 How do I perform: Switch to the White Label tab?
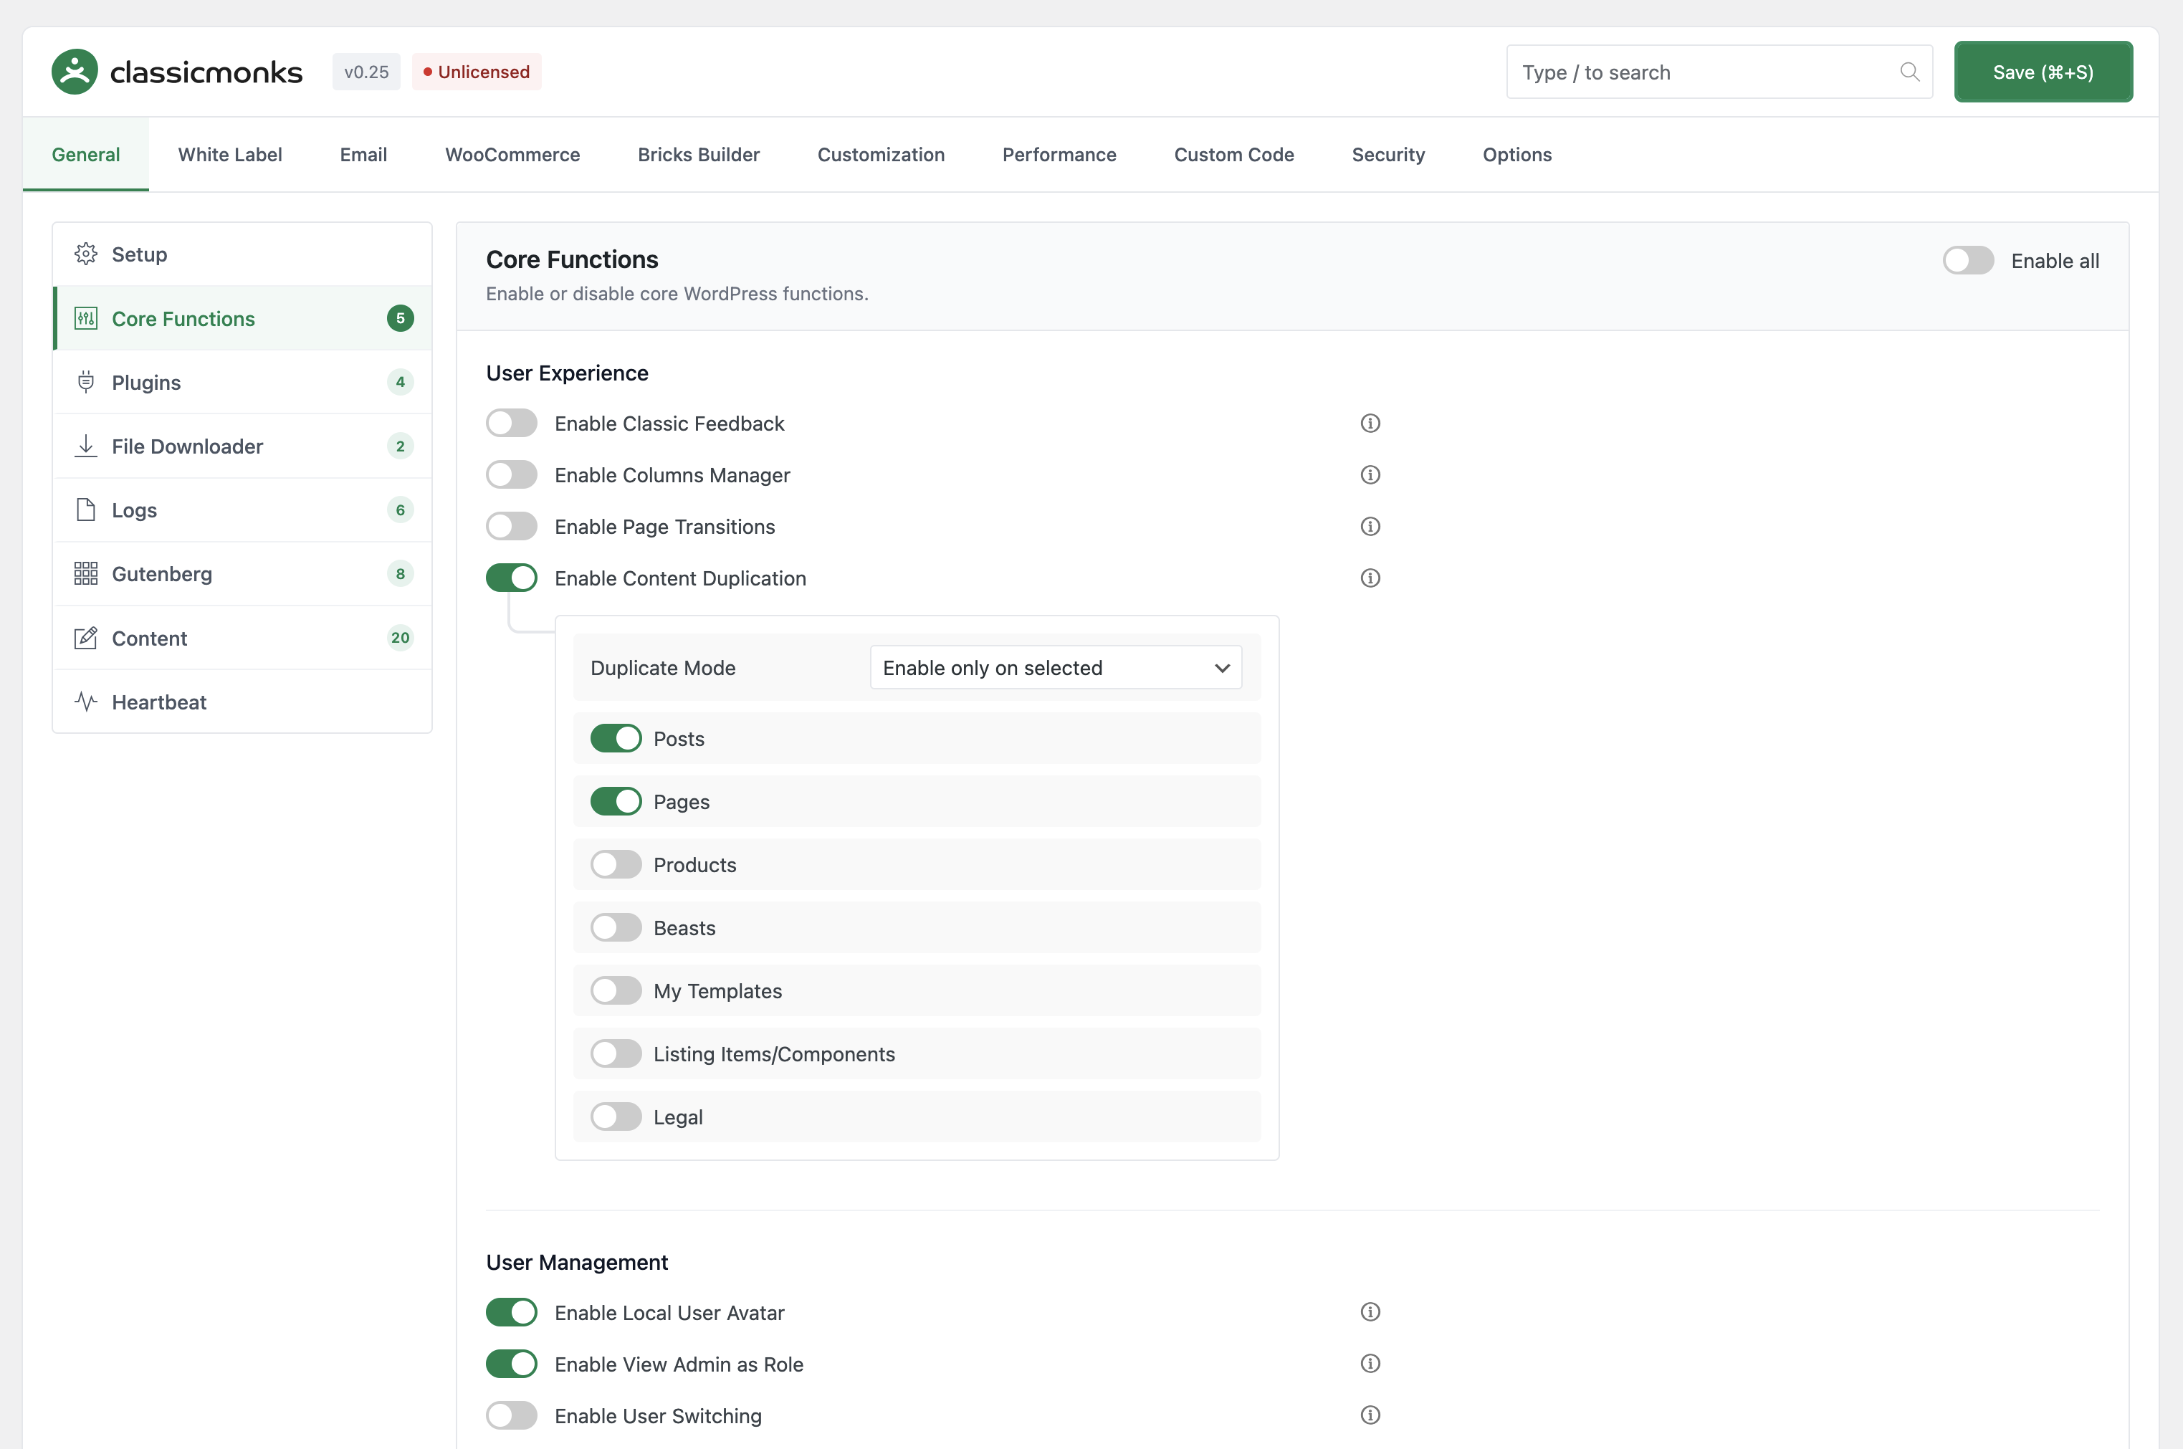pos(230,154)
